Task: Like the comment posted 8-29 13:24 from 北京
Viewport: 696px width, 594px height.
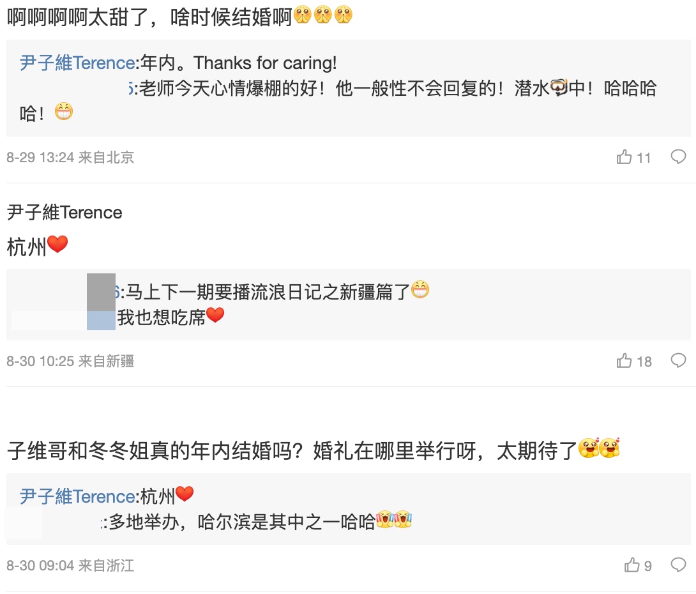Action: pos(624,157)
